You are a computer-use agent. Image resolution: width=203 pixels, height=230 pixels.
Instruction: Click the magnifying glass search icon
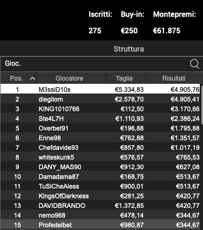(x=194, y=64)
